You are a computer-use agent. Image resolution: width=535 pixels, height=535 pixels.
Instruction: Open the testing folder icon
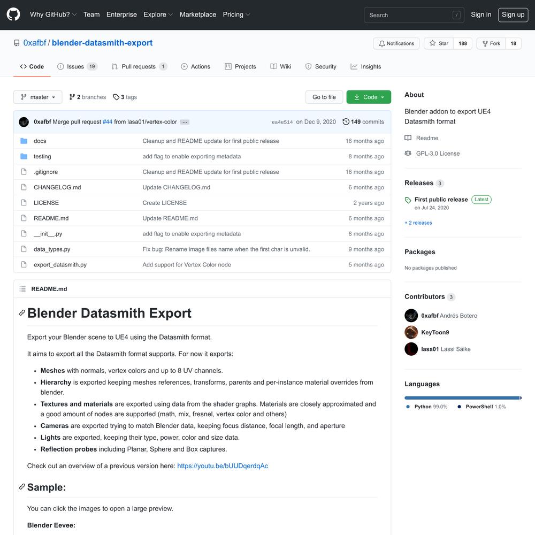pyautogui.click(x=24, y=156)
